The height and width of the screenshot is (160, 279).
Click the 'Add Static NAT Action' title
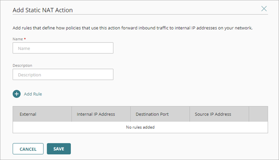(x=43, y=10)
